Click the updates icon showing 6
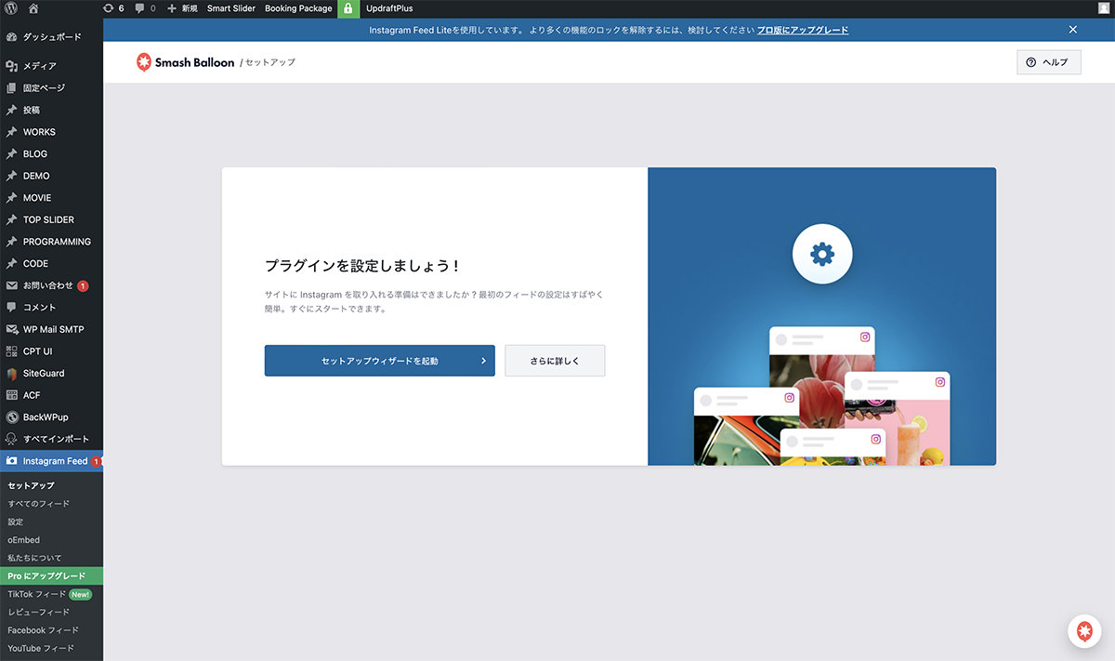 [x=113, y=8]
